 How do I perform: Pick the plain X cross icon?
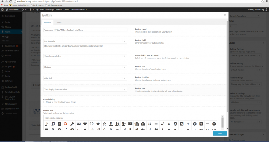[169, 124]
